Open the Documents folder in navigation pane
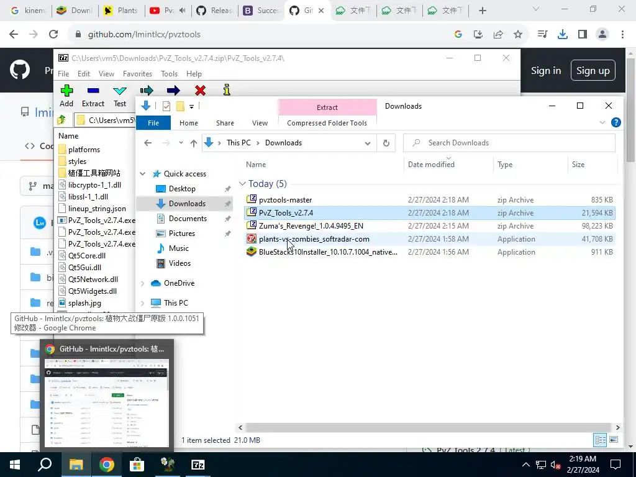 pos(188,219)
